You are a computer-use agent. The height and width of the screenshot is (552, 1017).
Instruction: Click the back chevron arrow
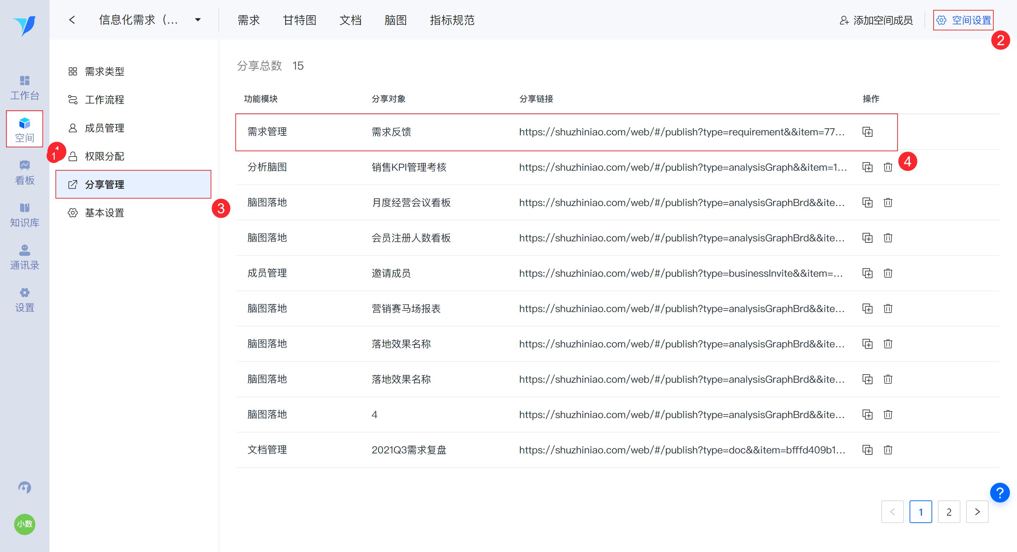[x=72, y=20]
